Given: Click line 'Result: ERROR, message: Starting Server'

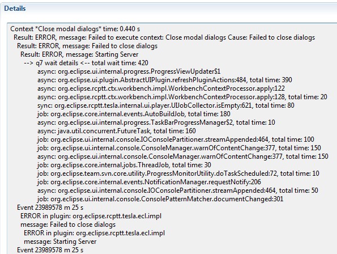Looking at the screenshot, I should click(79, 54).
